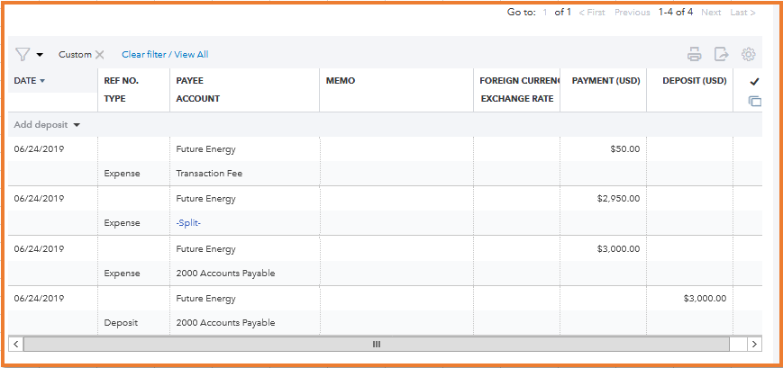This screenshot has height=368, width=783.
Task: Expand the filter dropdown arrow
Action: click(40, 55)
